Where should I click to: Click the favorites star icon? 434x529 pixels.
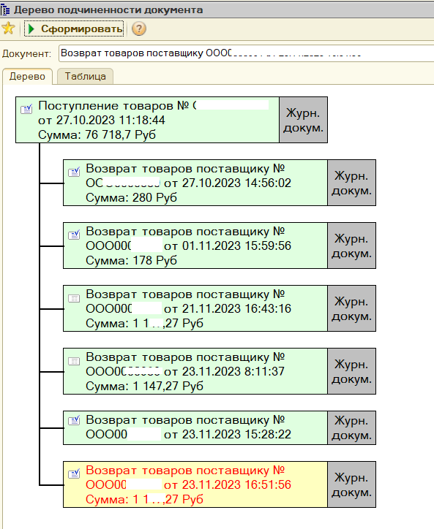pyautogui.click(x=8, y=28)
